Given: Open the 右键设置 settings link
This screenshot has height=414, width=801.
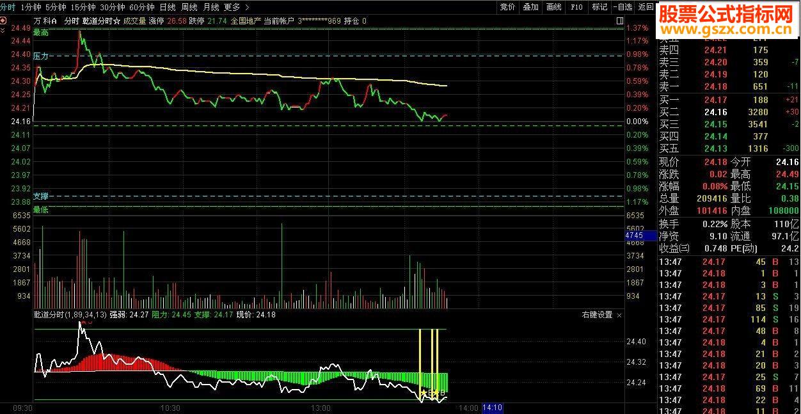Looking at the screenshot, I should click(597, 315).
